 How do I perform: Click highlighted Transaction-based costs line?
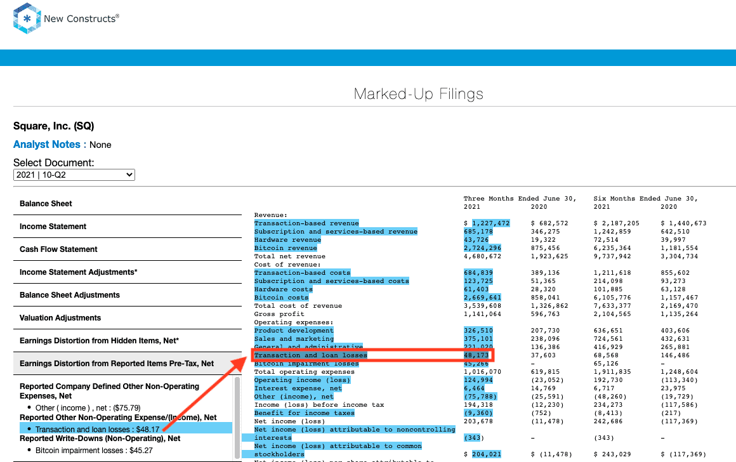pos(302,273)
